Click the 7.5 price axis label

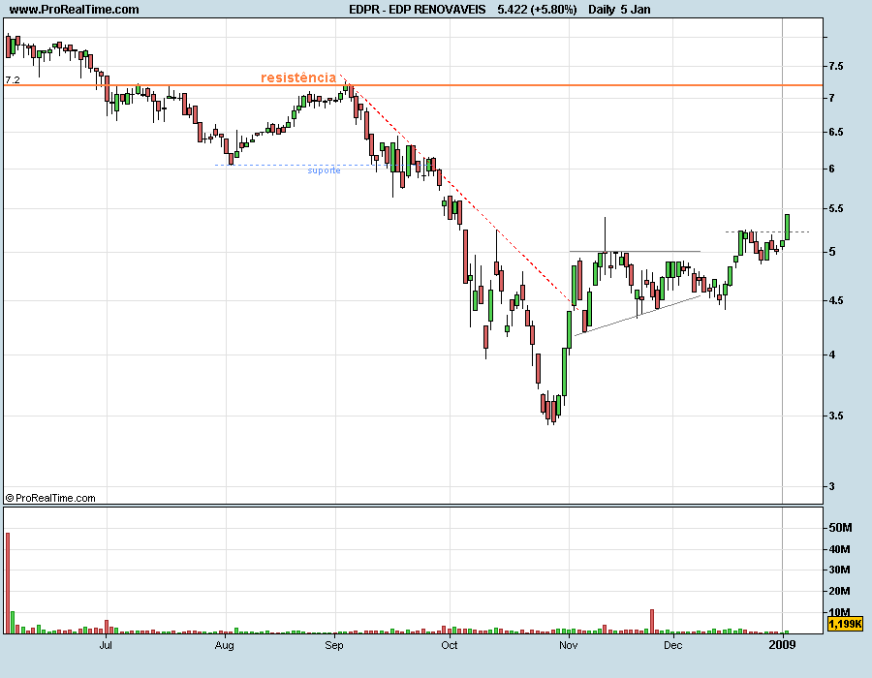[x=836, y=66]
